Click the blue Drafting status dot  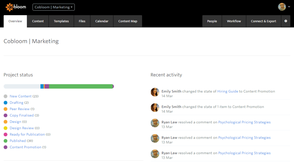coord(5,103)
